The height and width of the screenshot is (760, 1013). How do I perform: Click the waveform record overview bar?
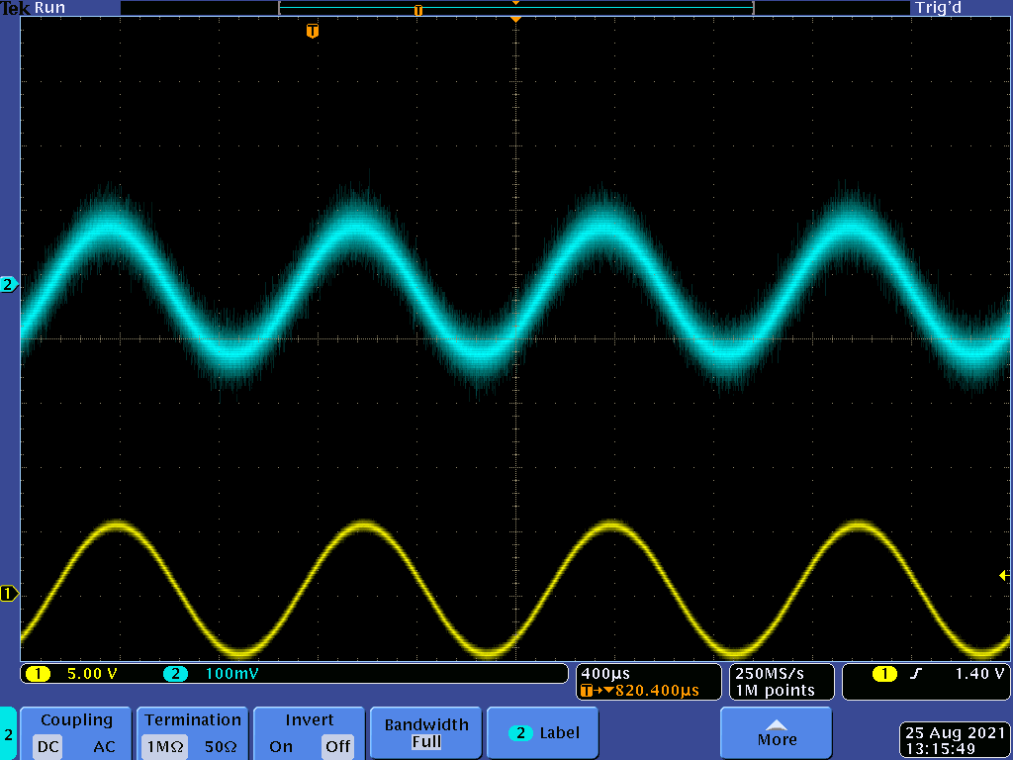point(516,8)
